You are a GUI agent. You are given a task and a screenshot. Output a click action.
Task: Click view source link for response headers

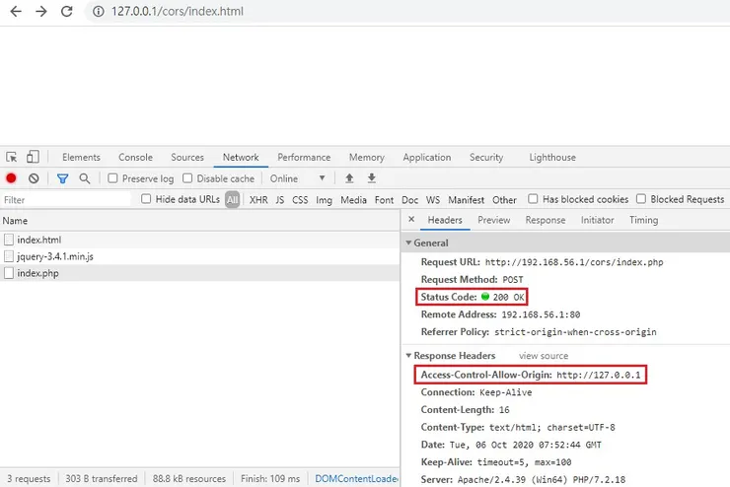(x=544, y=356)
